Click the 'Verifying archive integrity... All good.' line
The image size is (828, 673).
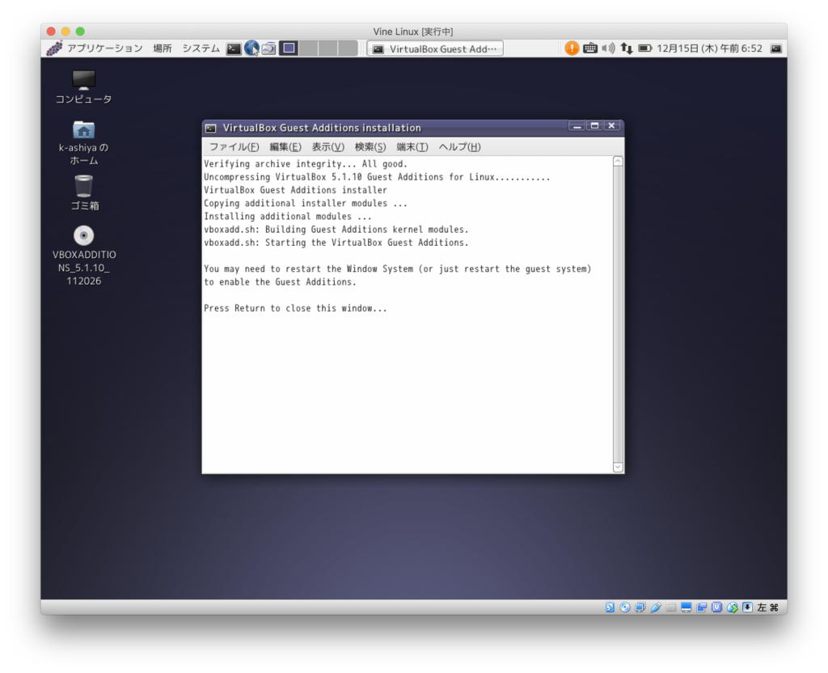coord(306,163)
